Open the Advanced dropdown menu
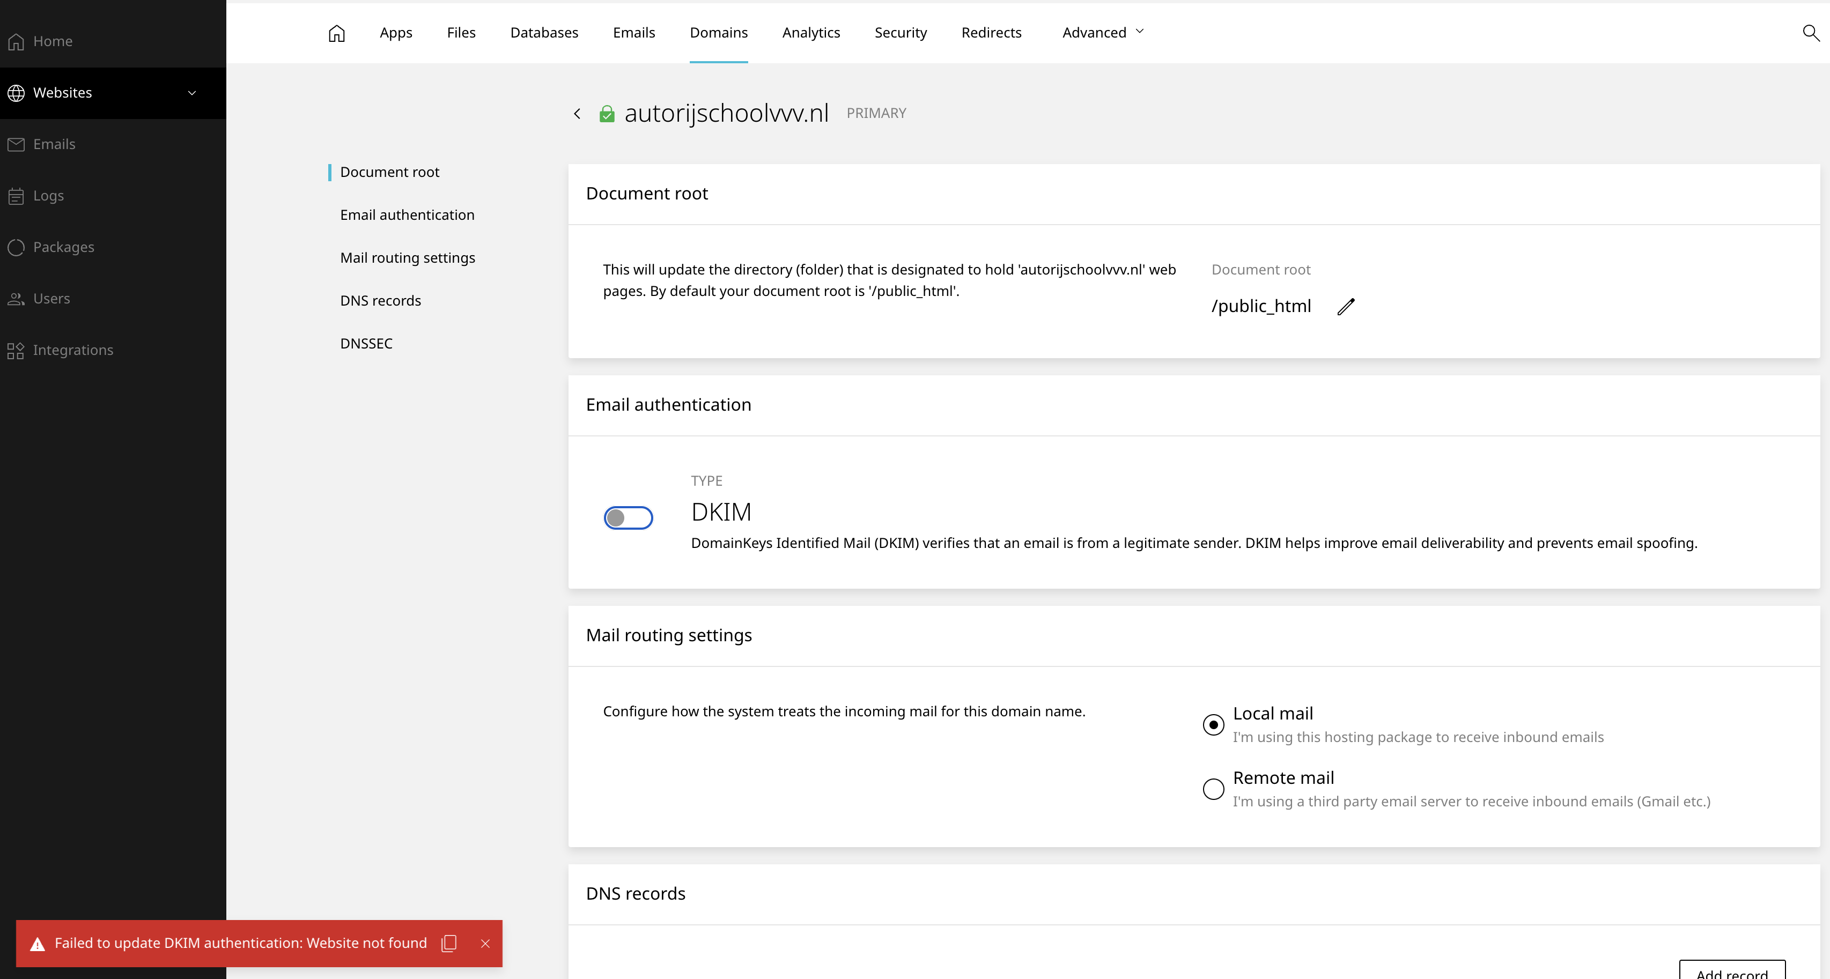The width and height of the screenshot is (1830, 979). coord(1103,33)
